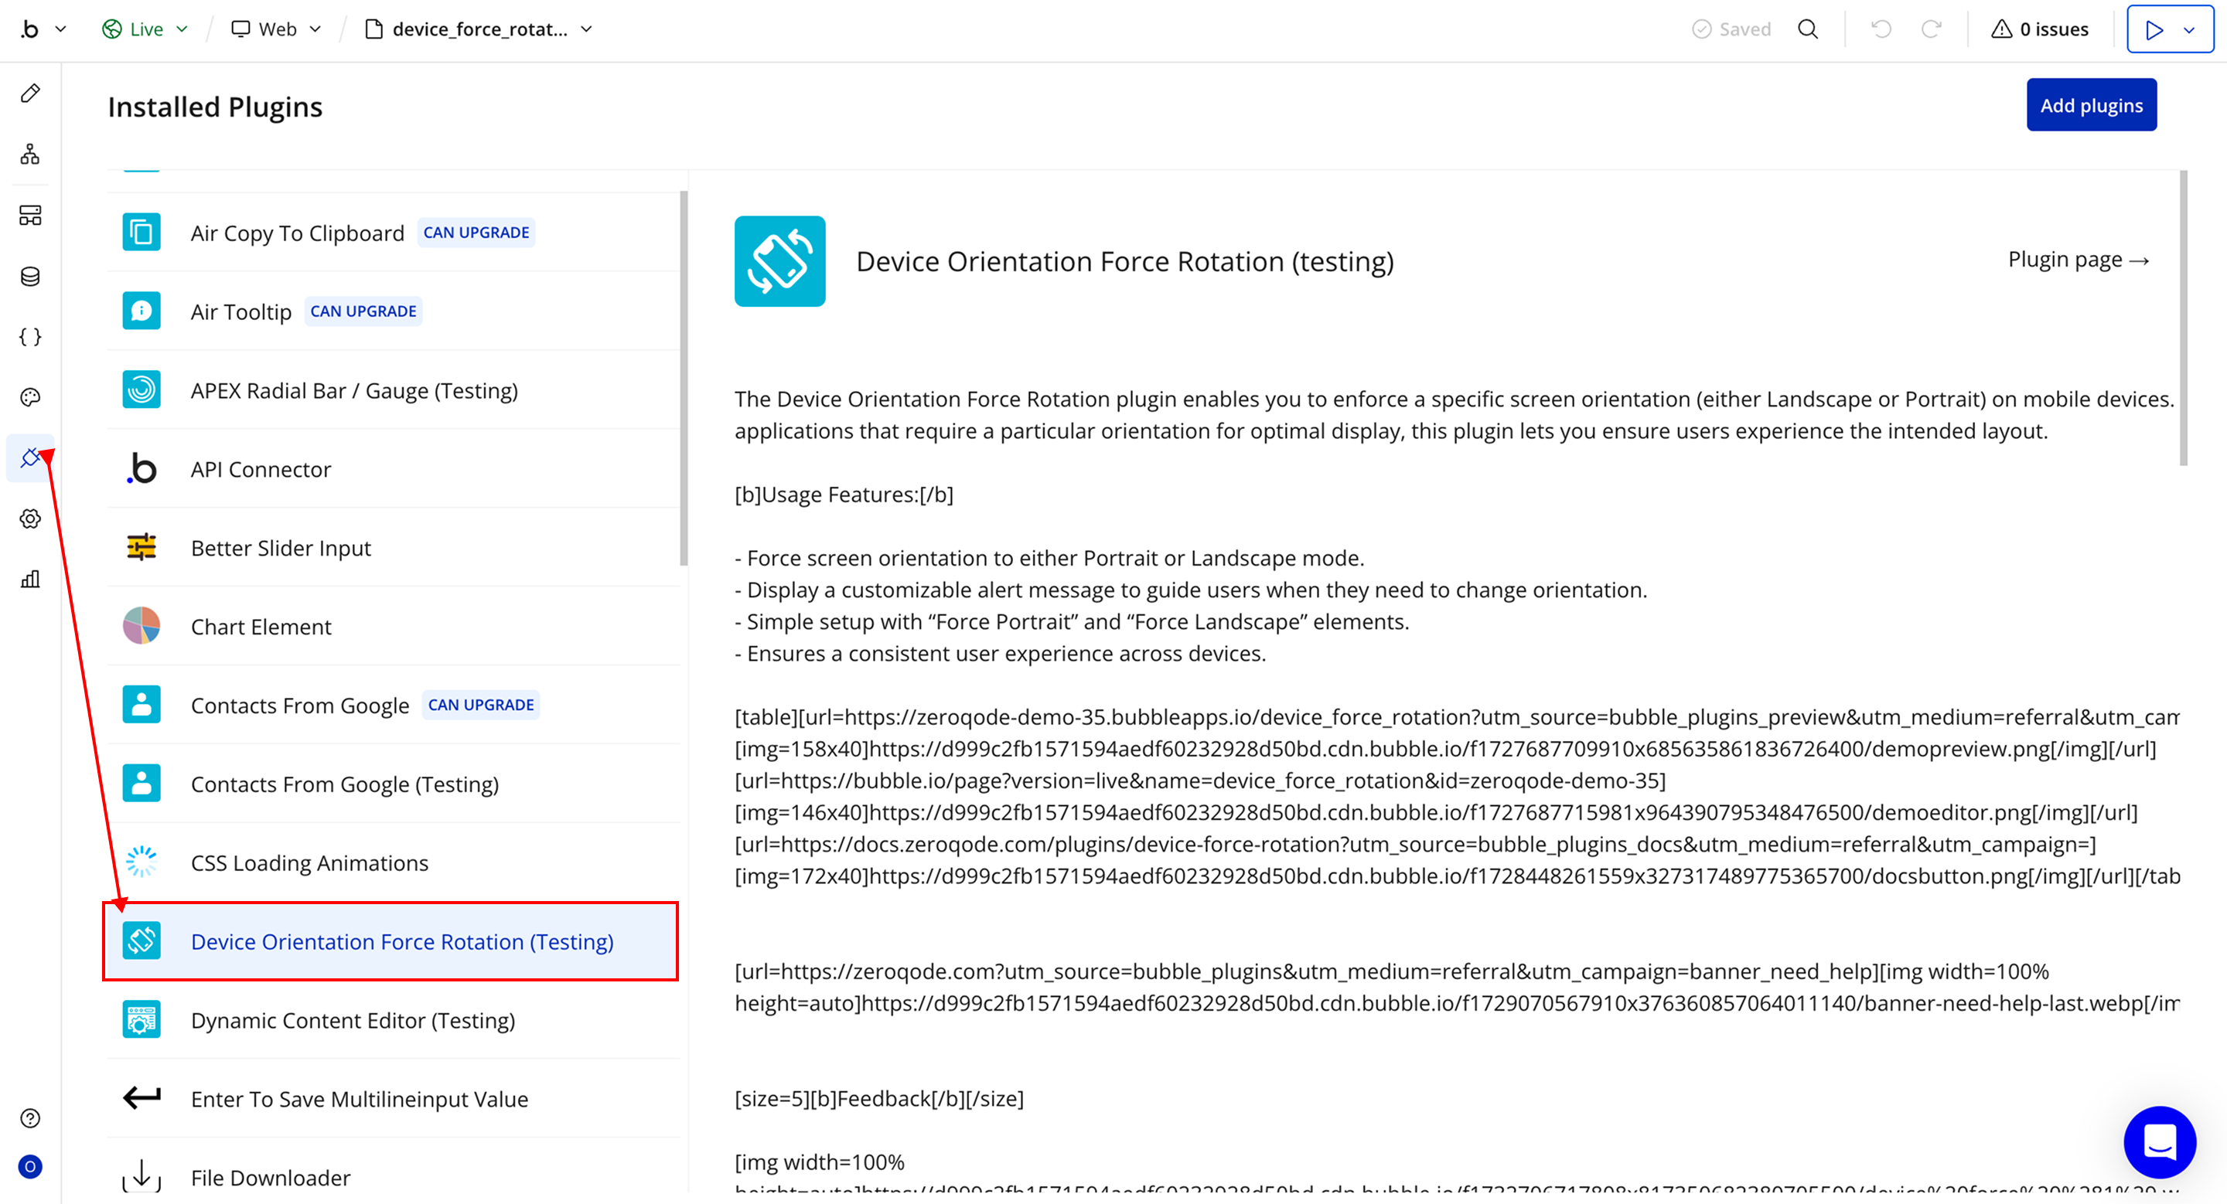The height and width of the screenshot is (1204, 2227).
Task: Click the plugin list scrollbar
Action: [x=684, y=380]
